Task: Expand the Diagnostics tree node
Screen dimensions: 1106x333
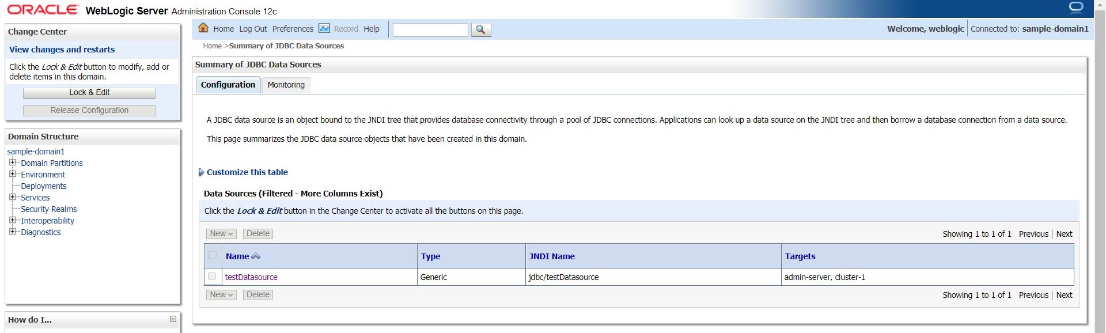Action: (12, 232)
